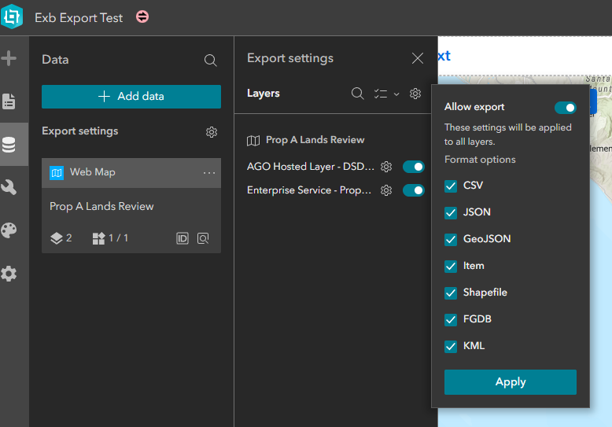This screenshot has height=427, width=612.
Task: Apply the export format settings
Action: coord(510,382)
